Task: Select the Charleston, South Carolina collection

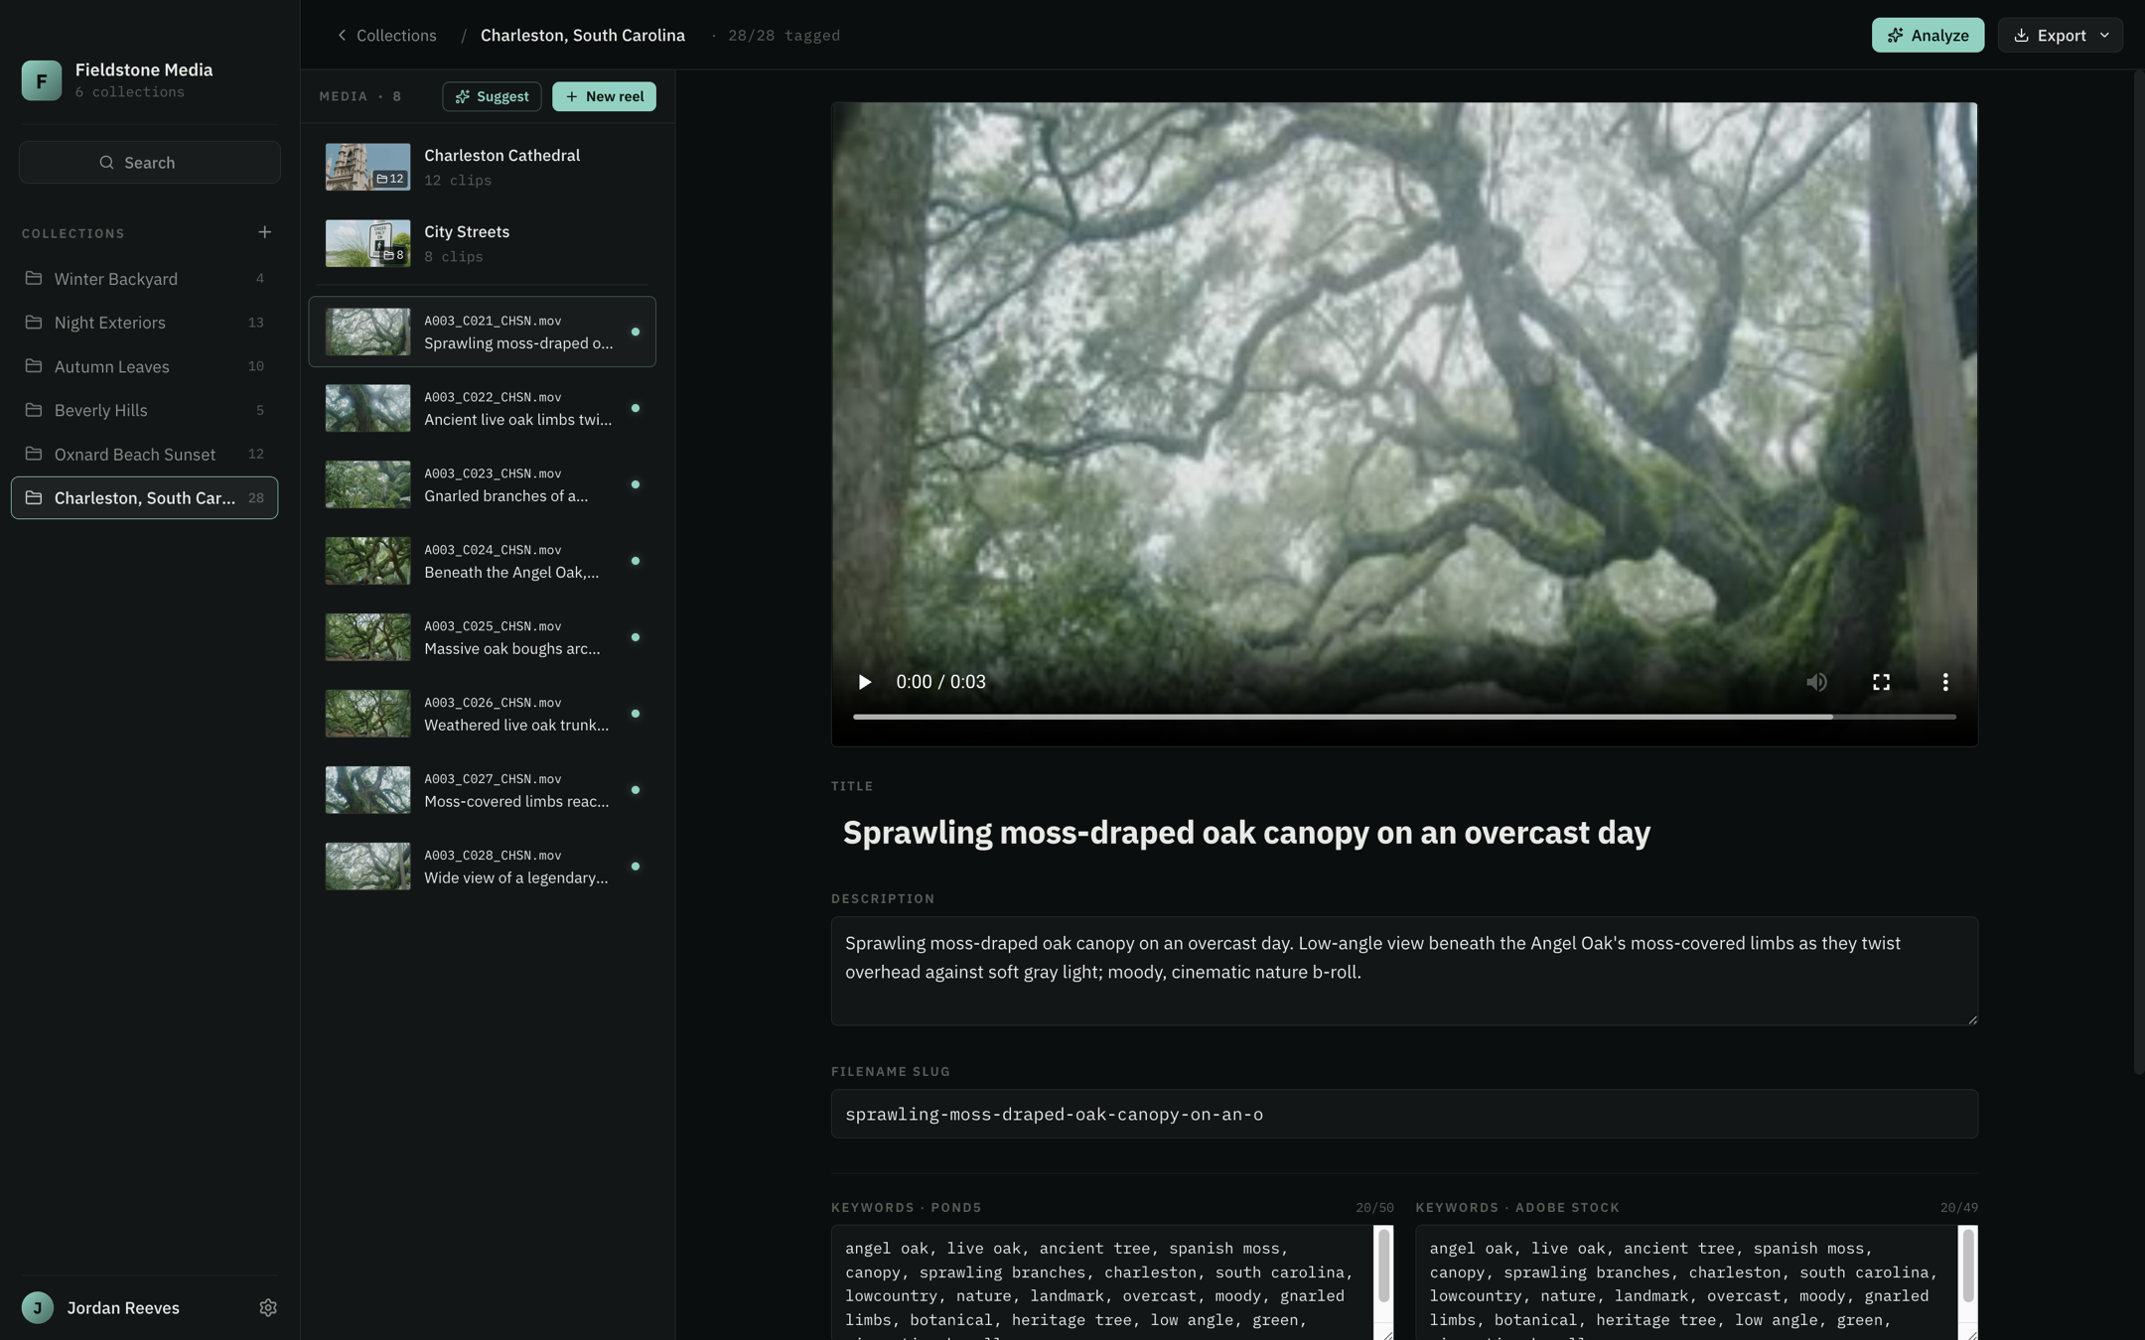Action: pos(145,497)
